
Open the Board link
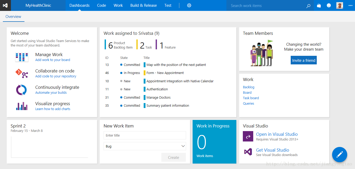click(247, 93)
